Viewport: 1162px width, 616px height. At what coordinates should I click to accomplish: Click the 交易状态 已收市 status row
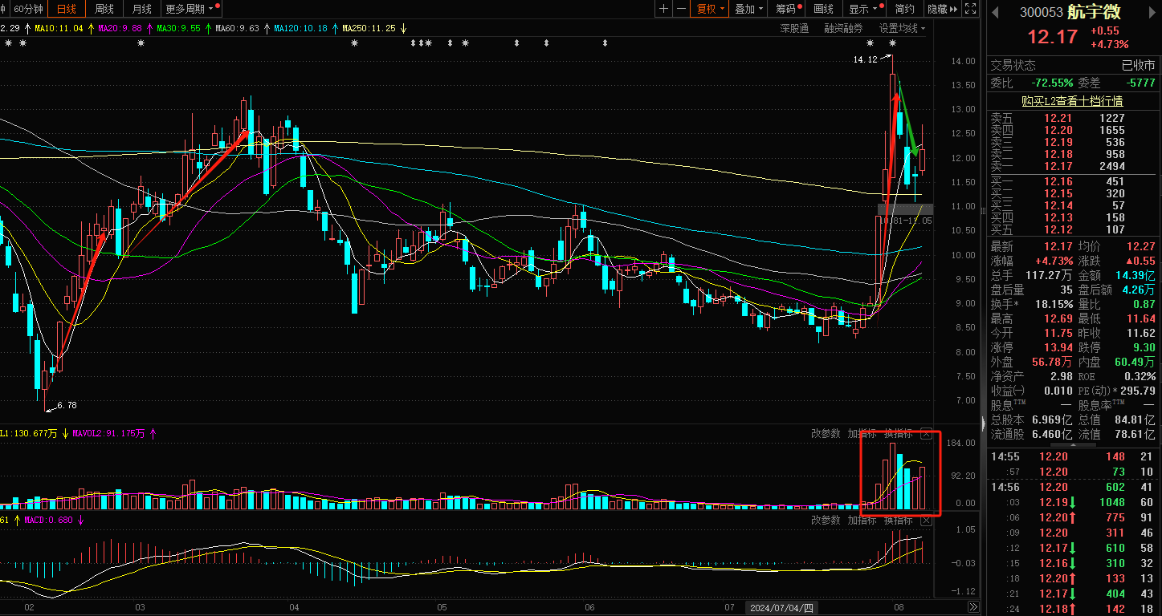pos(1072,66)
